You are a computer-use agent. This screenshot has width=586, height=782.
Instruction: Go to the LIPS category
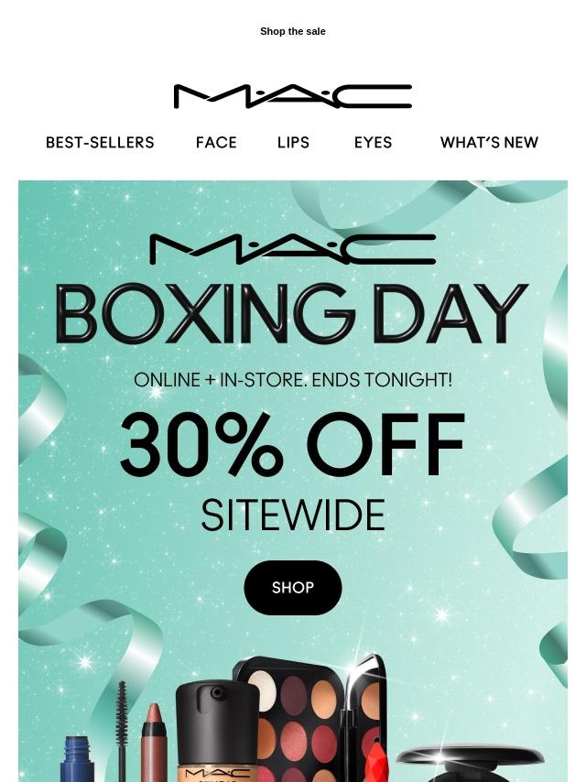[x=293, y=143]
